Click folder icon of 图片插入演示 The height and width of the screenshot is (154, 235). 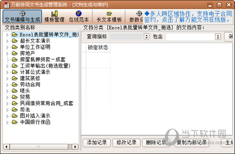pos(15,116)
